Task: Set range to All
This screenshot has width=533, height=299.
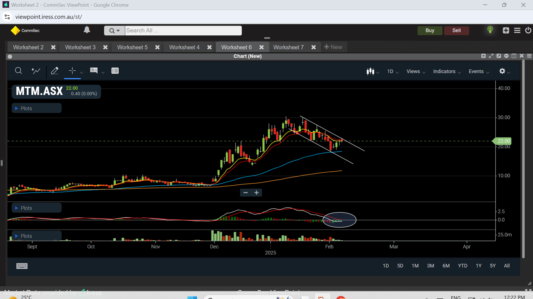Action: [x=507, y=266]
